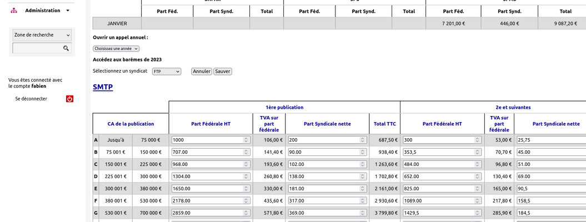The height and width of the screenshot is (222, 586).
Task: Open the SMTP heading link
Action: (103, 87)
